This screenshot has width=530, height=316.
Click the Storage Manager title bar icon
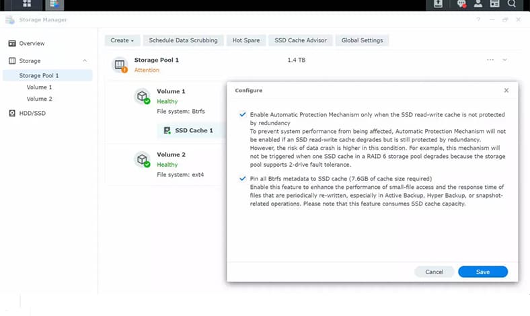pyautogui.click(x=10, y=20)
